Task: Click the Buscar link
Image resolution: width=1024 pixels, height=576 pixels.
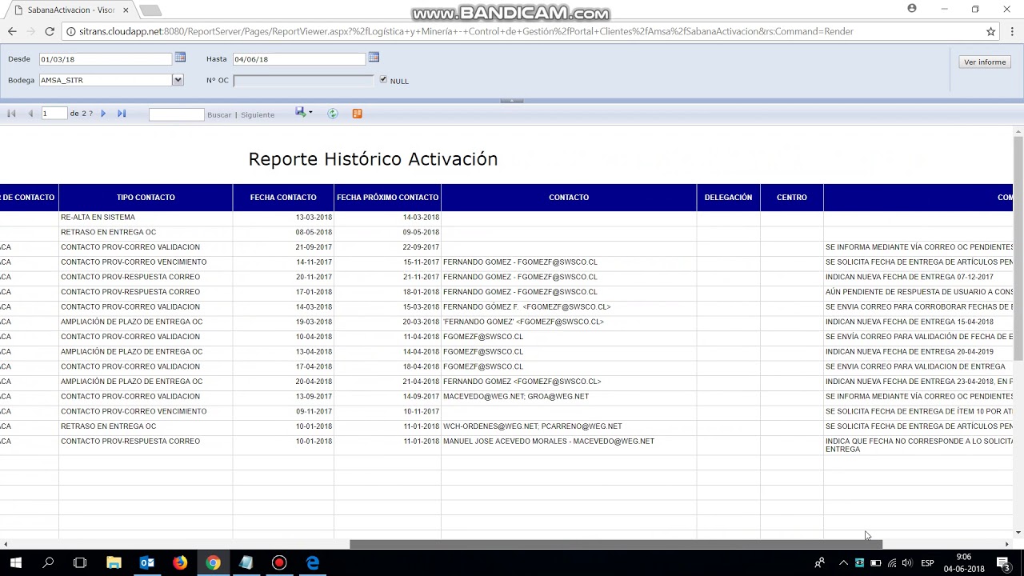Action: [x=219, y=115]
